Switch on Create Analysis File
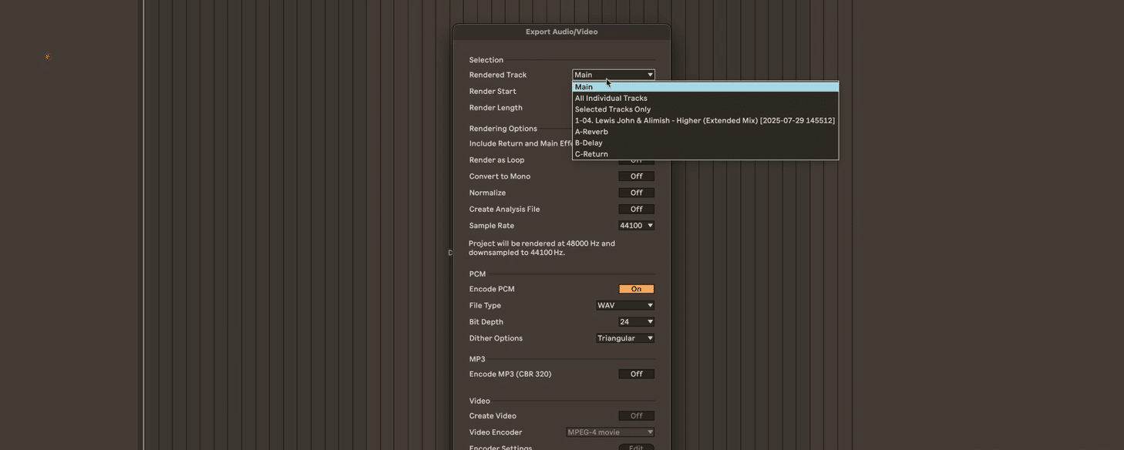This screenshot has width=1124, height=450. pyautogui.click(x=635, y=208)
